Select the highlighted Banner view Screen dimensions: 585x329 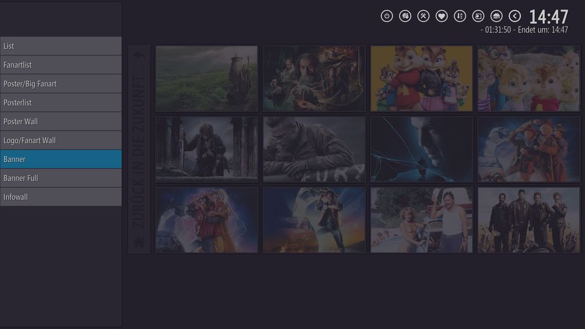point(61,159)
